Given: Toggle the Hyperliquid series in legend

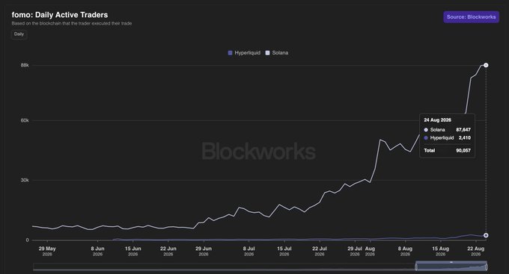Looking at the screenshot, I should coord(244,53).
